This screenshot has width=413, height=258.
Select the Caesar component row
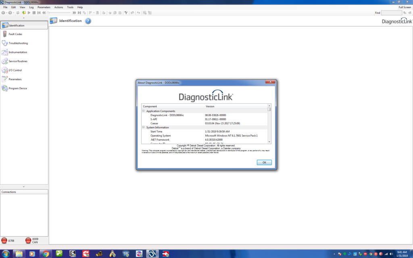click(204, 123)
